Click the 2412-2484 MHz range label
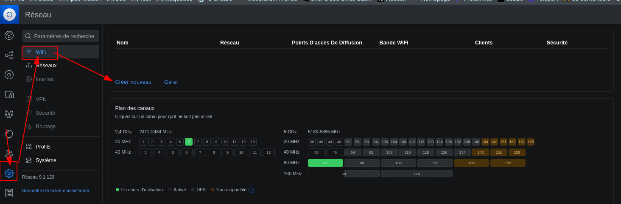 click(156, 132)
